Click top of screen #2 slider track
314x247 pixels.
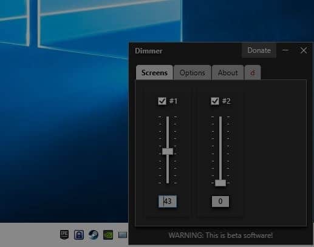click(x=220, y=118)
